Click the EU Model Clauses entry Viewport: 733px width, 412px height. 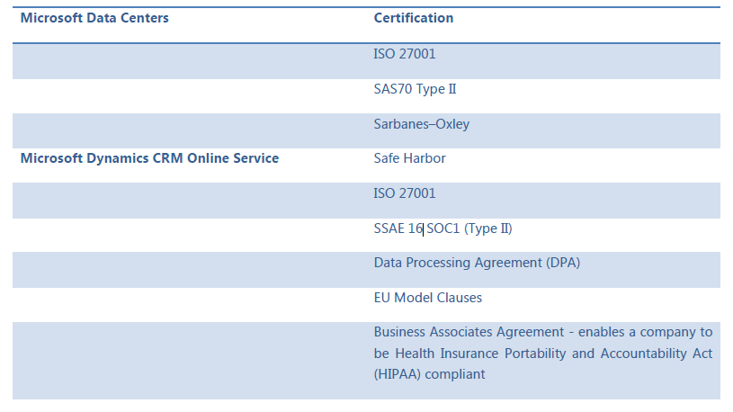[x=428, y=298]
